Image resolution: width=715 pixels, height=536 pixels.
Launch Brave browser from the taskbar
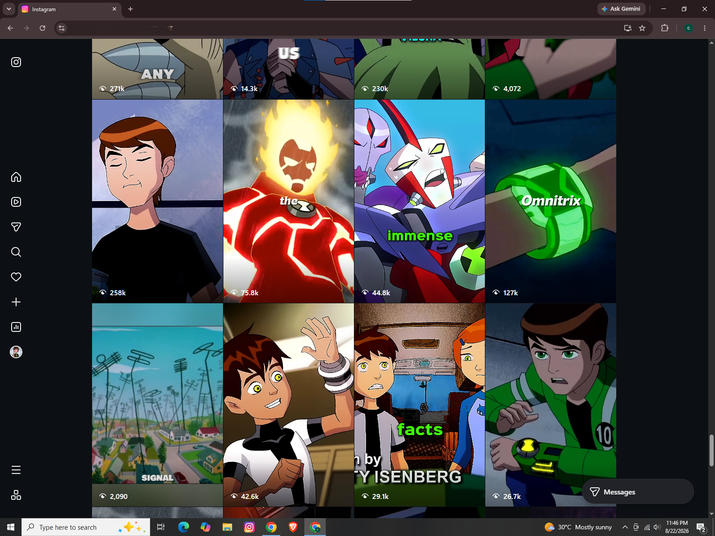click(x=293, y=527)
